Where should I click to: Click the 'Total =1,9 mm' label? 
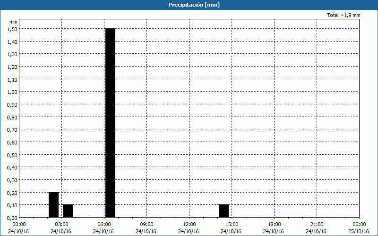344,15
